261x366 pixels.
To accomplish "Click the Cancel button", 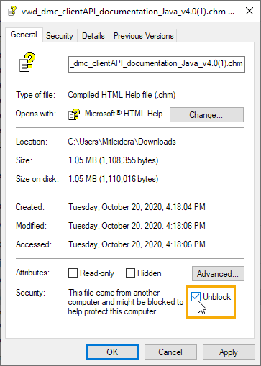I will pyautogui.click(x=170, y=352).
